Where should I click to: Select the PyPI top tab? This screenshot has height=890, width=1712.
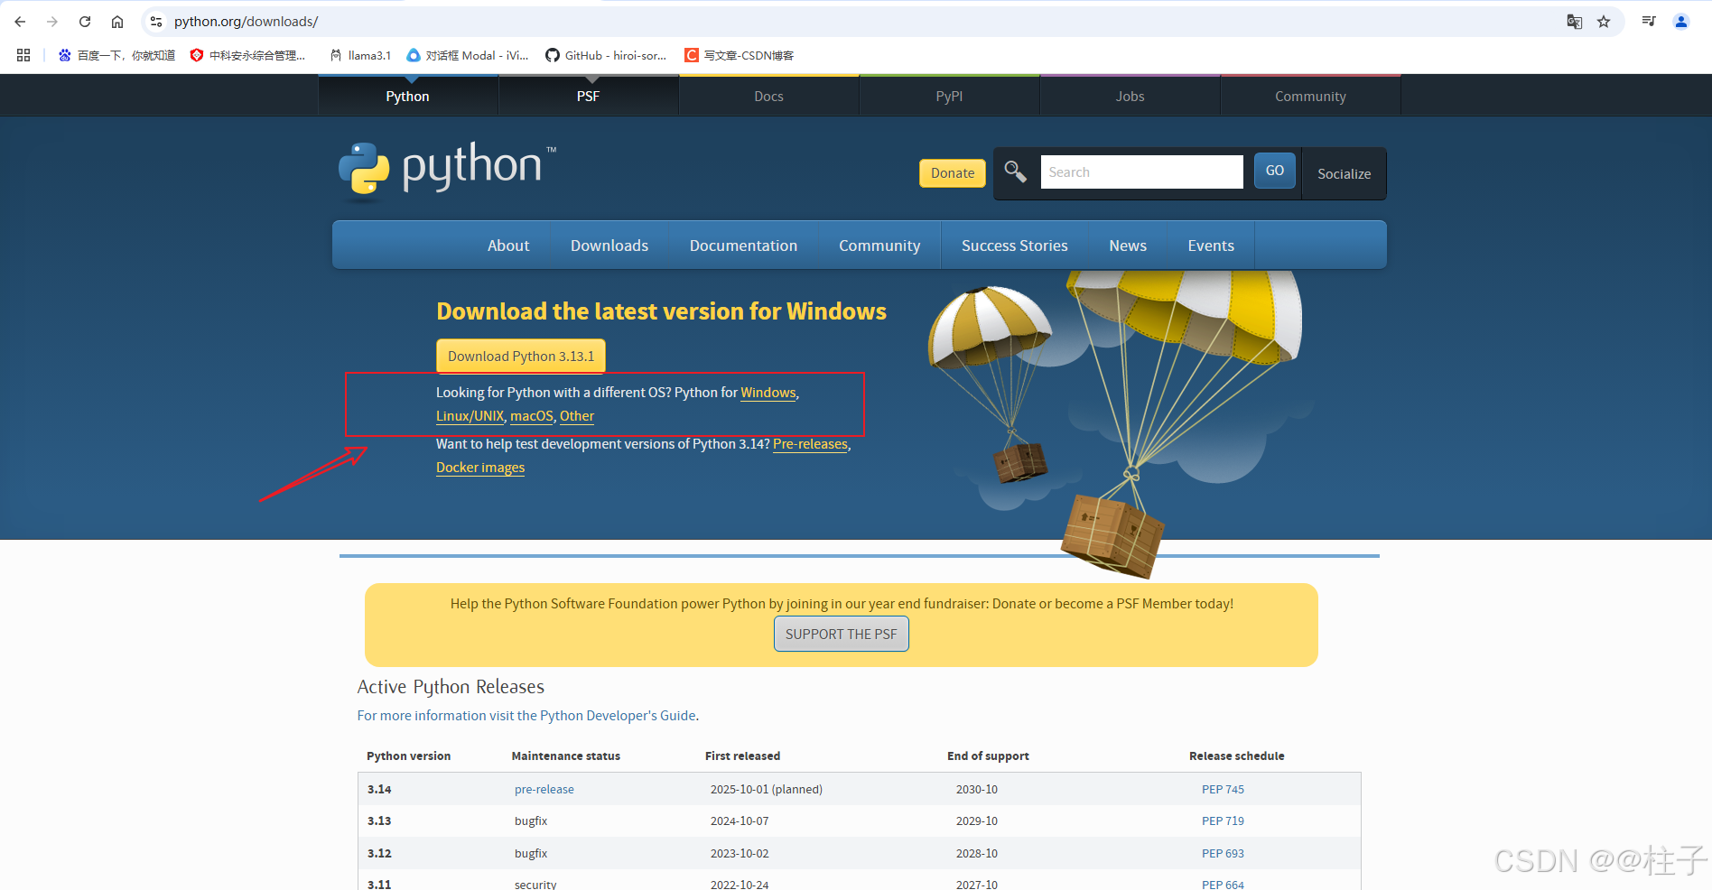pos(949,96)
